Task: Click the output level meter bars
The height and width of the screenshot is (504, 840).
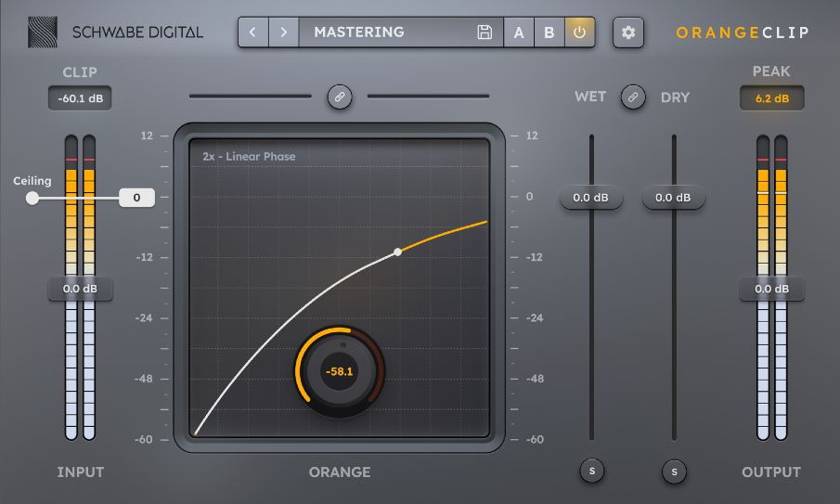Action: [x=772, y=288]
